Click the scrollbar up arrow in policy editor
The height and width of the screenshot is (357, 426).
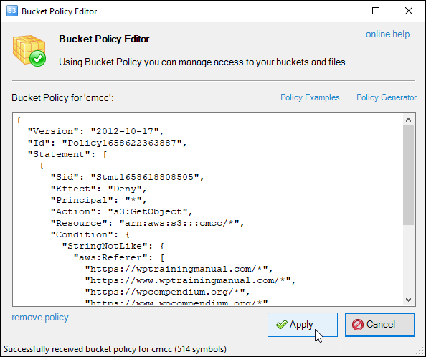point(408,120)
